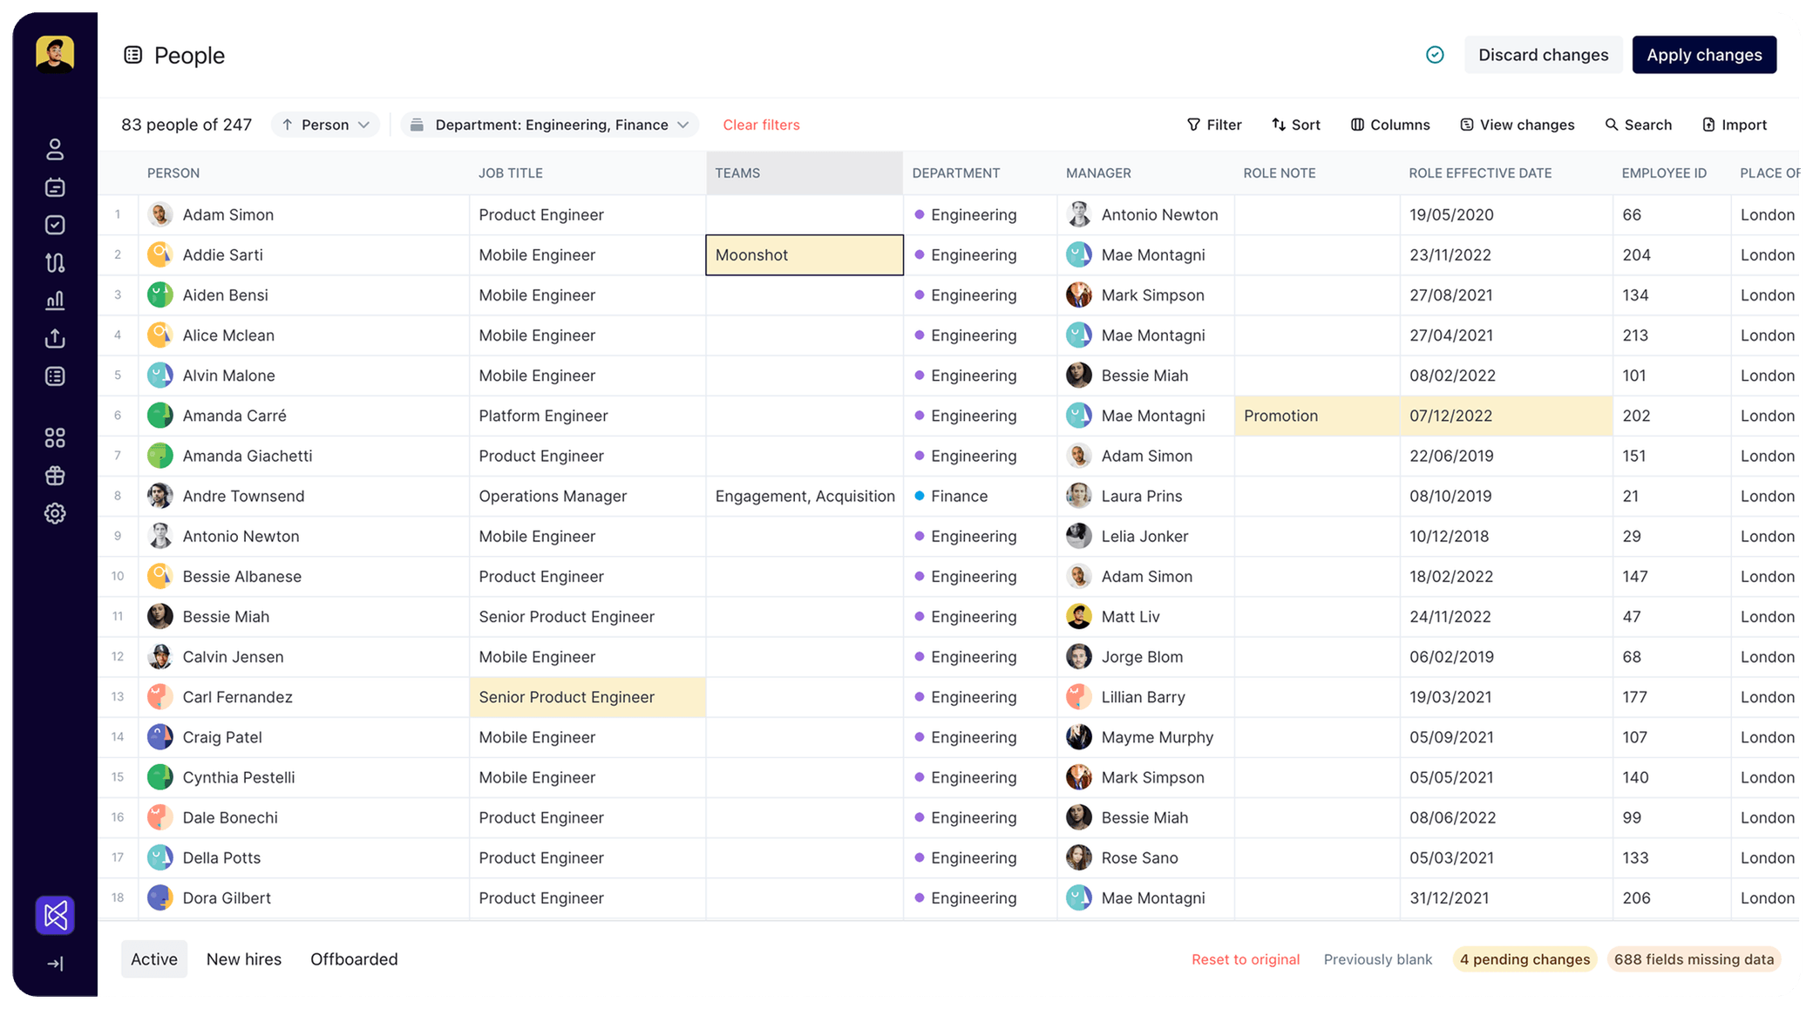Select the Moonshot team cell for Addie Sarti
Screen dimensions: 1813x1009
804,254
